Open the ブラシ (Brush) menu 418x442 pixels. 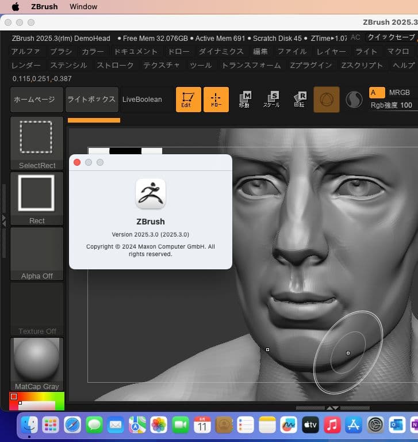tap(61, 51)
